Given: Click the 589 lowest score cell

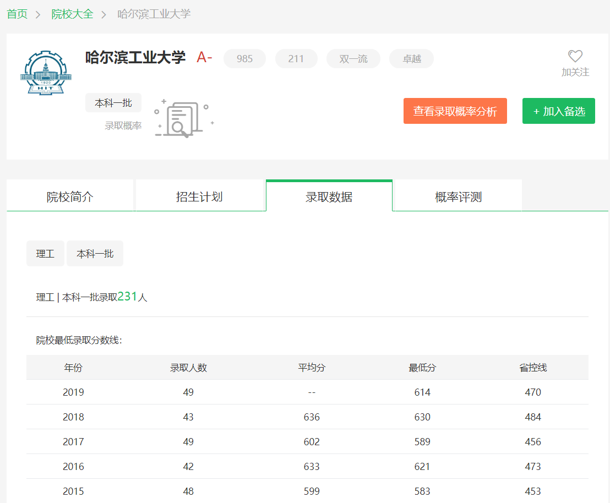Looking at the screenshot, I should coord(422,442).
